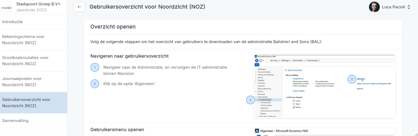
Task: Click the Overzicht openen heading
Action: [113, 27]
